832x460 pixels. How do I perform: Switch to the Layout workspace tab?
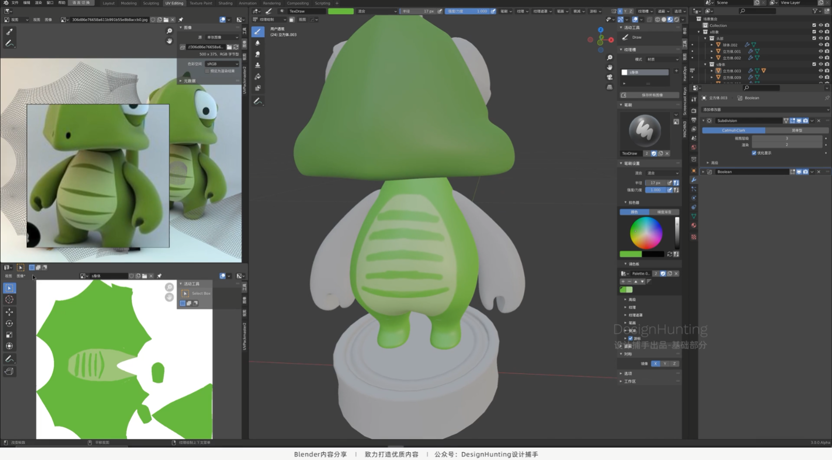(x=108, y=3)
